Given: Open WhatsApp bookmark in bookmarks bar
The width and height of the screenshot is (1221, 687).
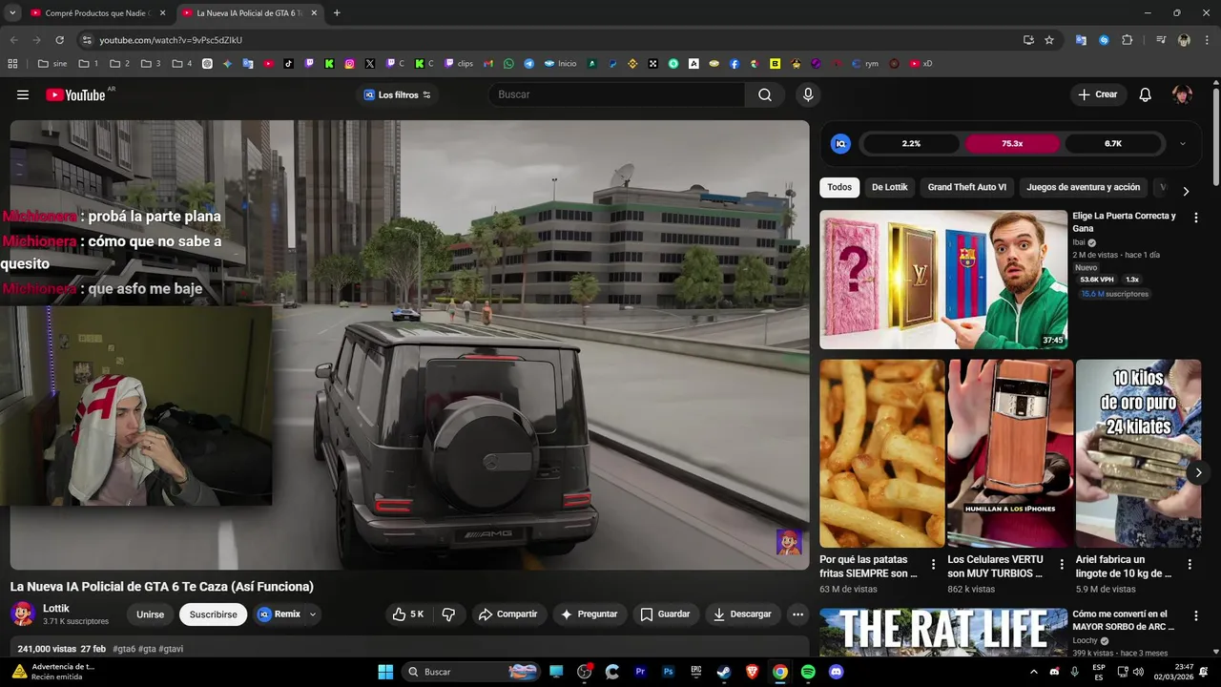Looking at the screenshot, I should pos(508,64).
